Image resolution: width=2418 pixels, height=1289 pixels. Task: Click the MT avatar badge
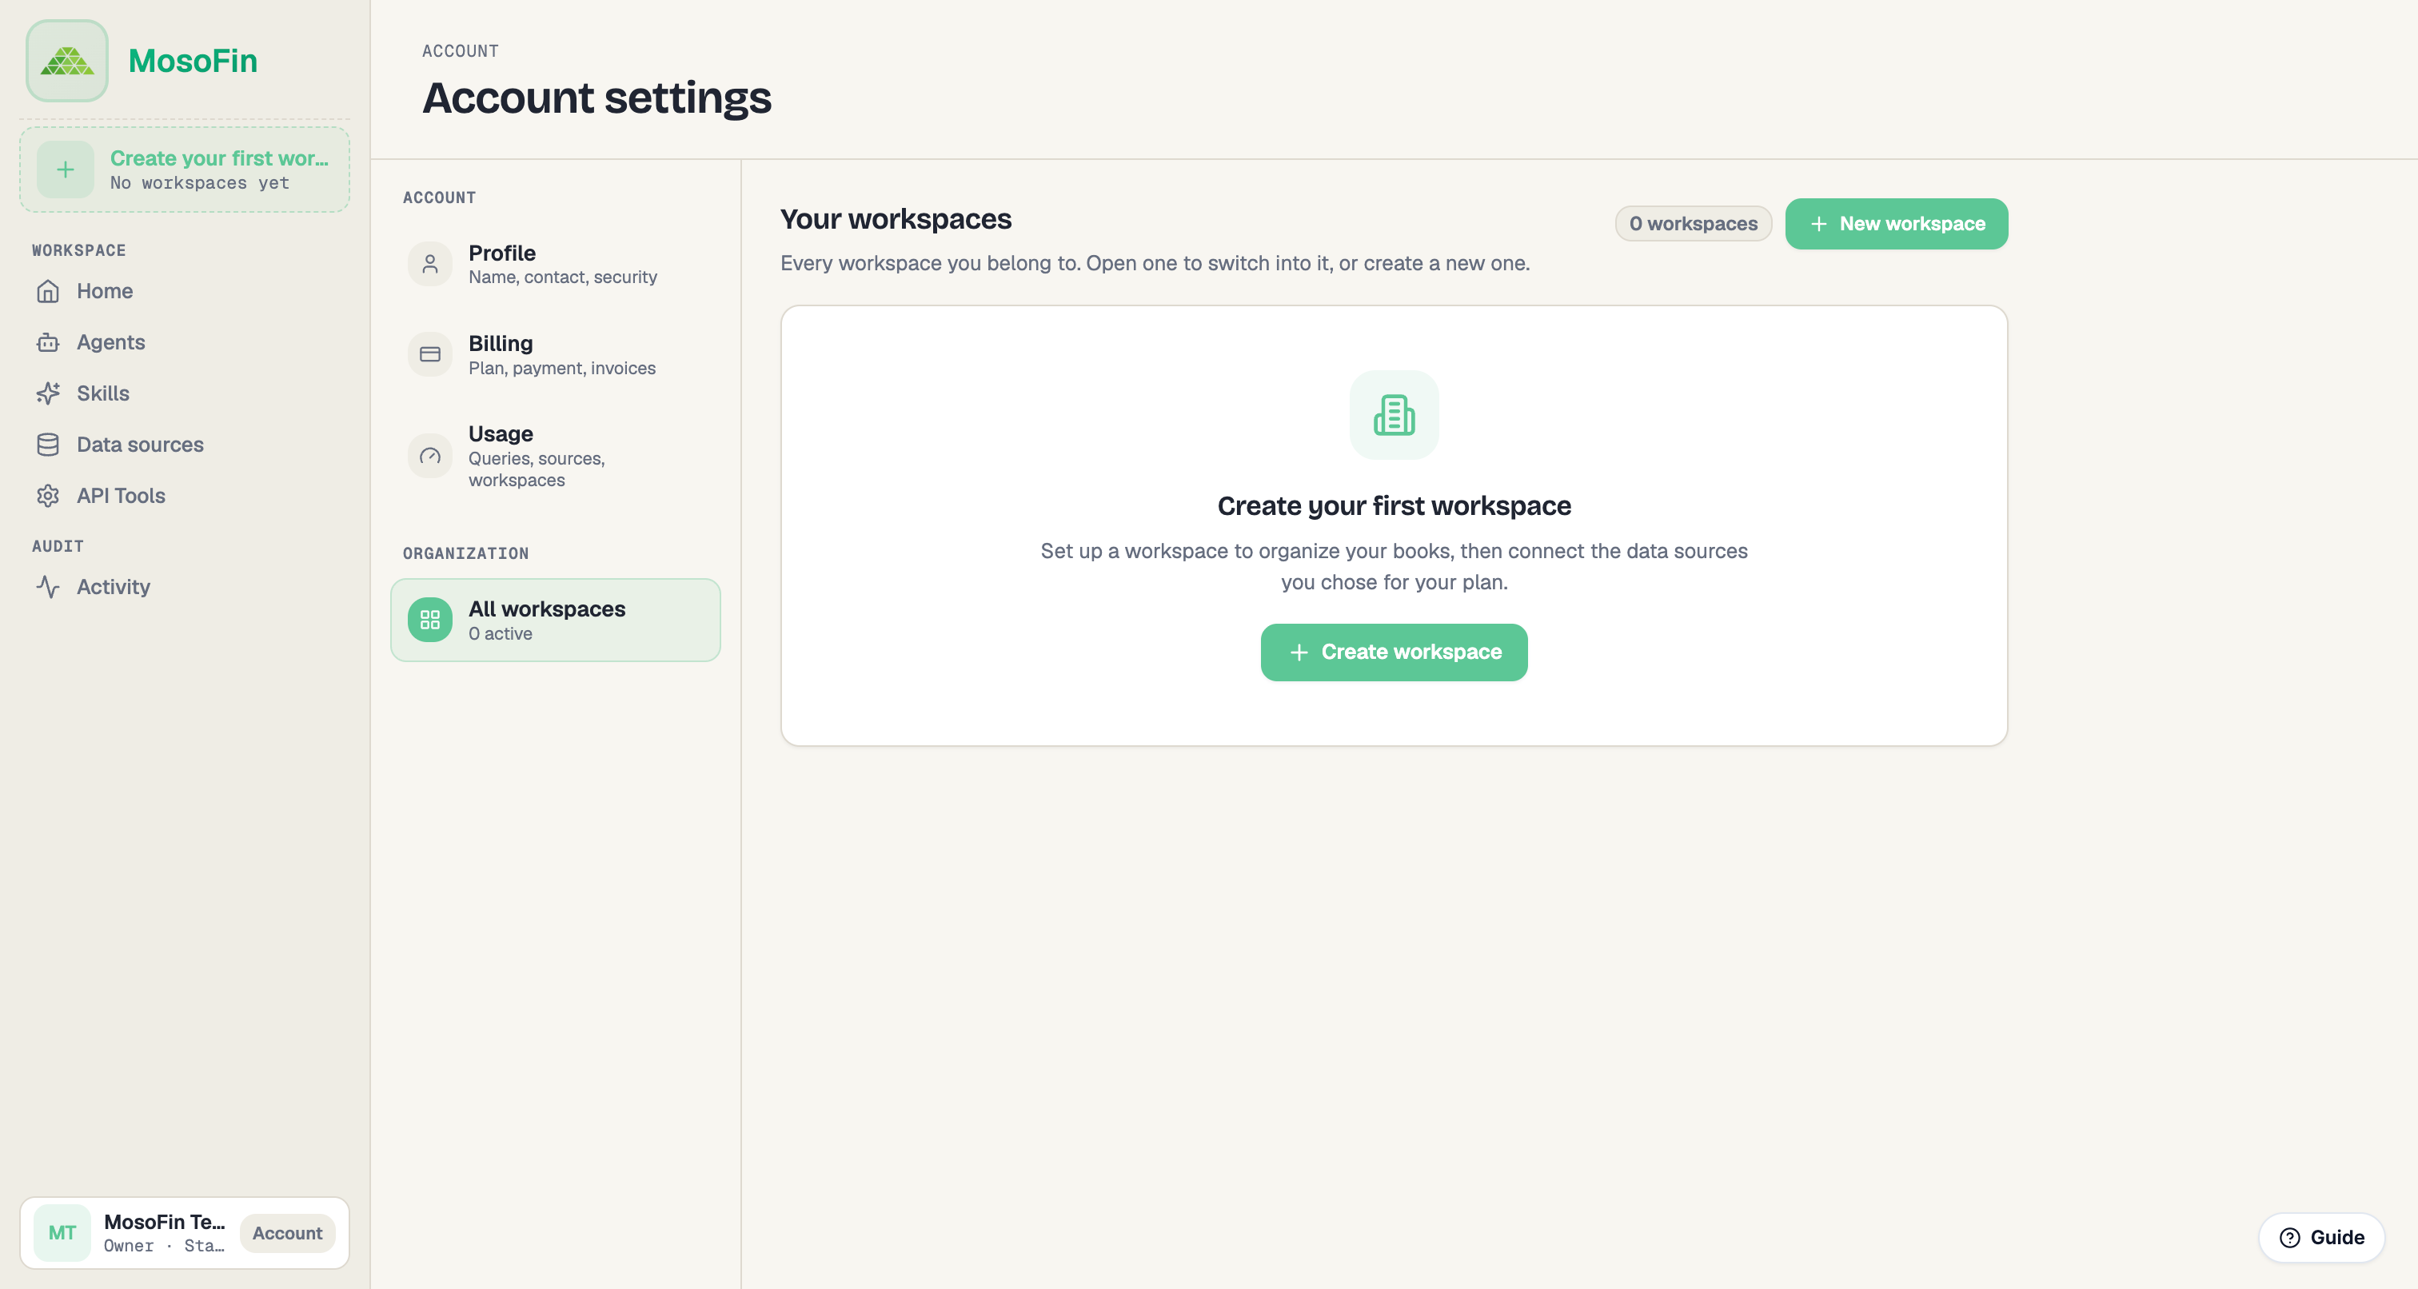pyautogui.click(x=62, y=1233)
